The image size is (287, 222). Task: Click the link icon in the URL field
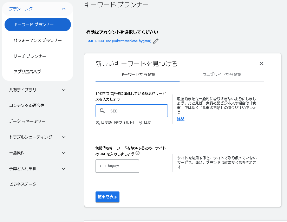tap(103, 166)
